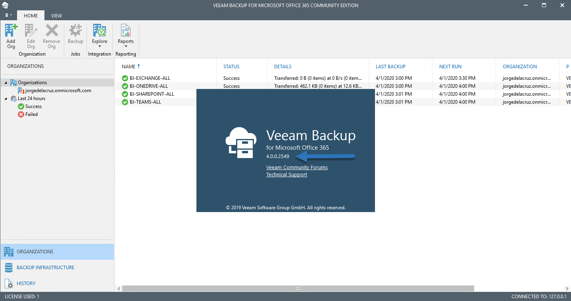The image size is (571, 301).
Task: Click the BJ-ONEDRIVE-ALL green check icon
Action: (125, 86)
